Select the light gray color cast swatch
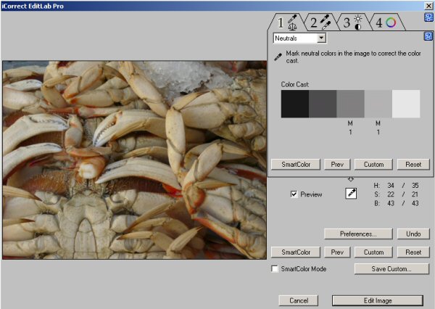435x309 pixels. point(378,104)
